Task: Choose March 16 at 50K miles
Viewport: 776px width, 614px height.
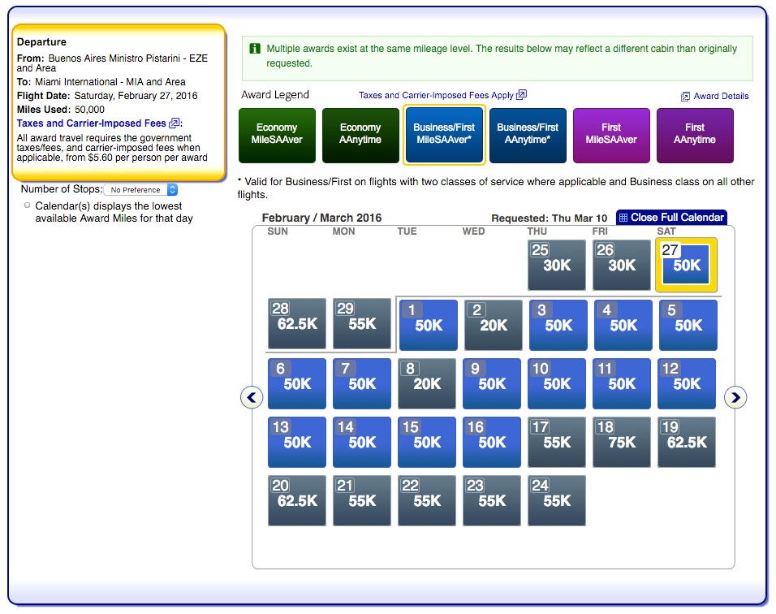Action: (491, 442)
